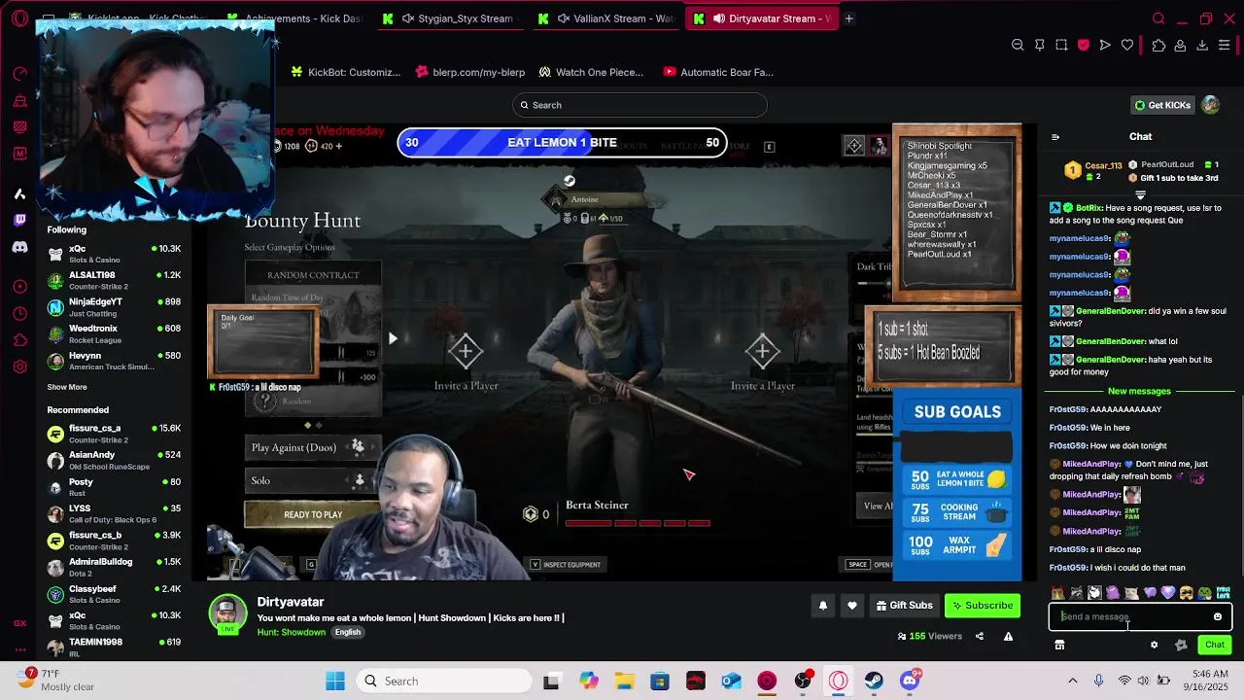
Task: Open the taskbar microphone tray icon
Action: click(x=1098, y=681)
